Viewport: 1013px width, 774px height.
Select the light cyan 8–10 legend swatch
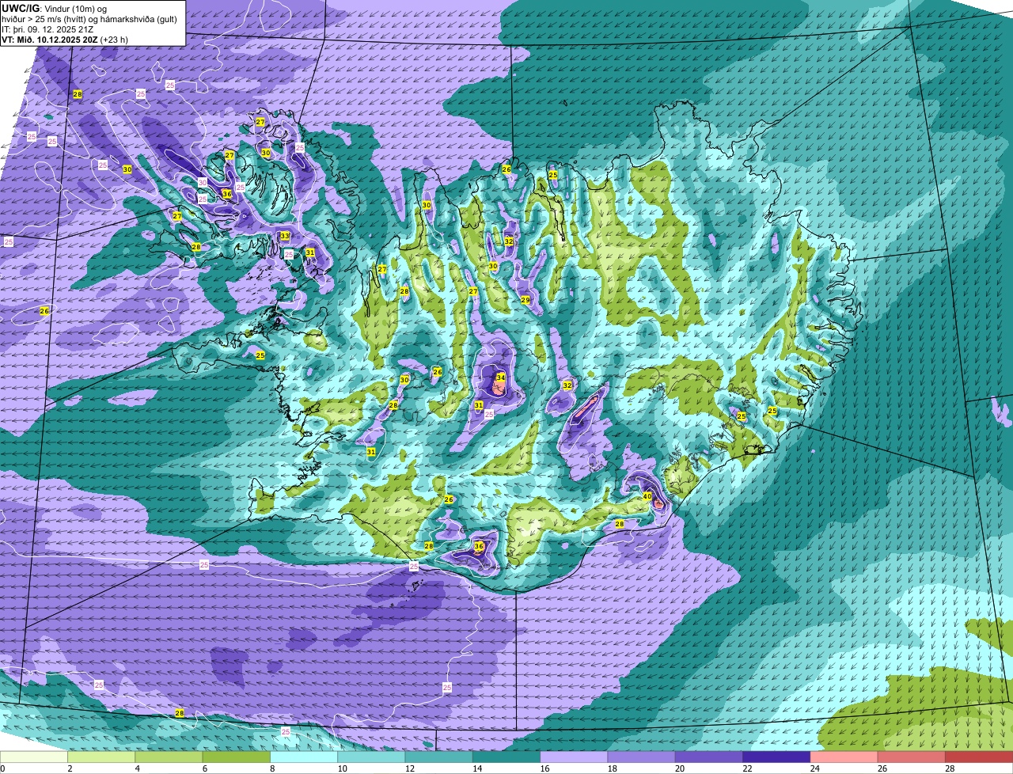[304, 757]
